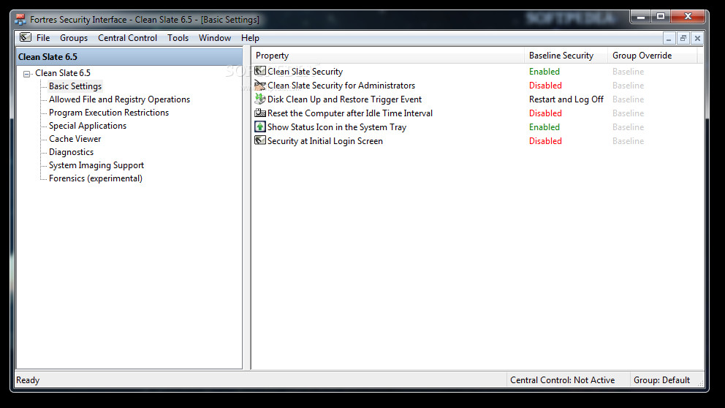Click the Group: Default status entry

[x=661, y=380]
